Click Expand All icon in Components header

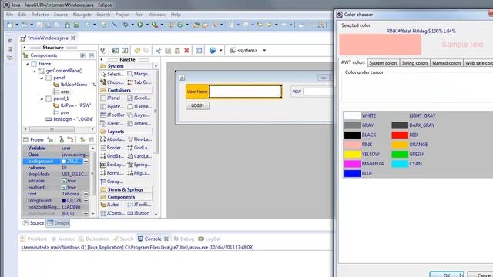click(x=82, y=55)
